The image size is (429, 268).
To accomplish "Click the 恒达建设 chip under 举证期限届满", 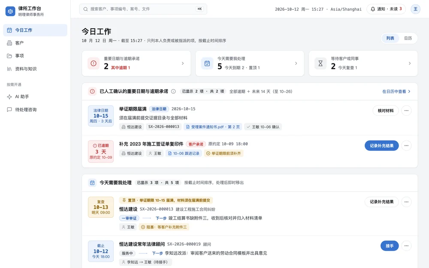I will 132,126.
